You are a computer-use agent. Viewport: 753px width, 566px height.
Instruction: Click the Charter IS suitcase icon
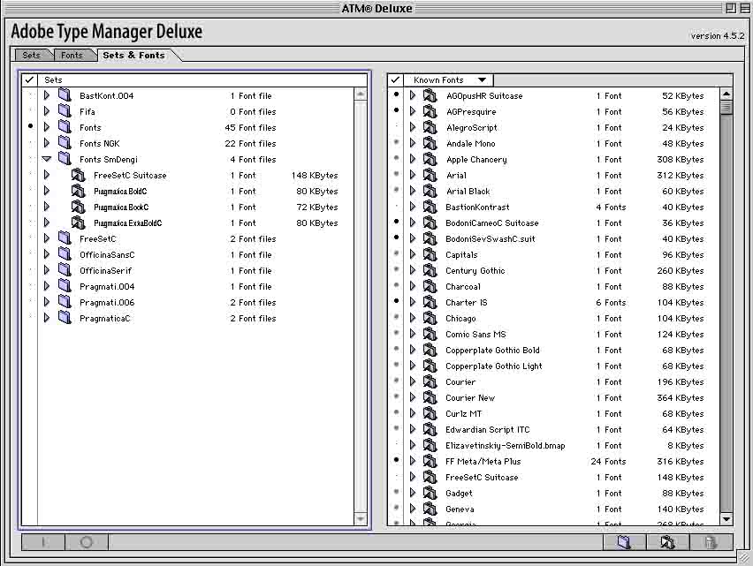tap(430, 302)
